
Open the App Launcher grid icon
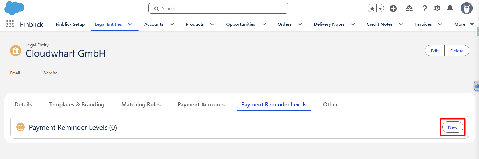[10, 24]
